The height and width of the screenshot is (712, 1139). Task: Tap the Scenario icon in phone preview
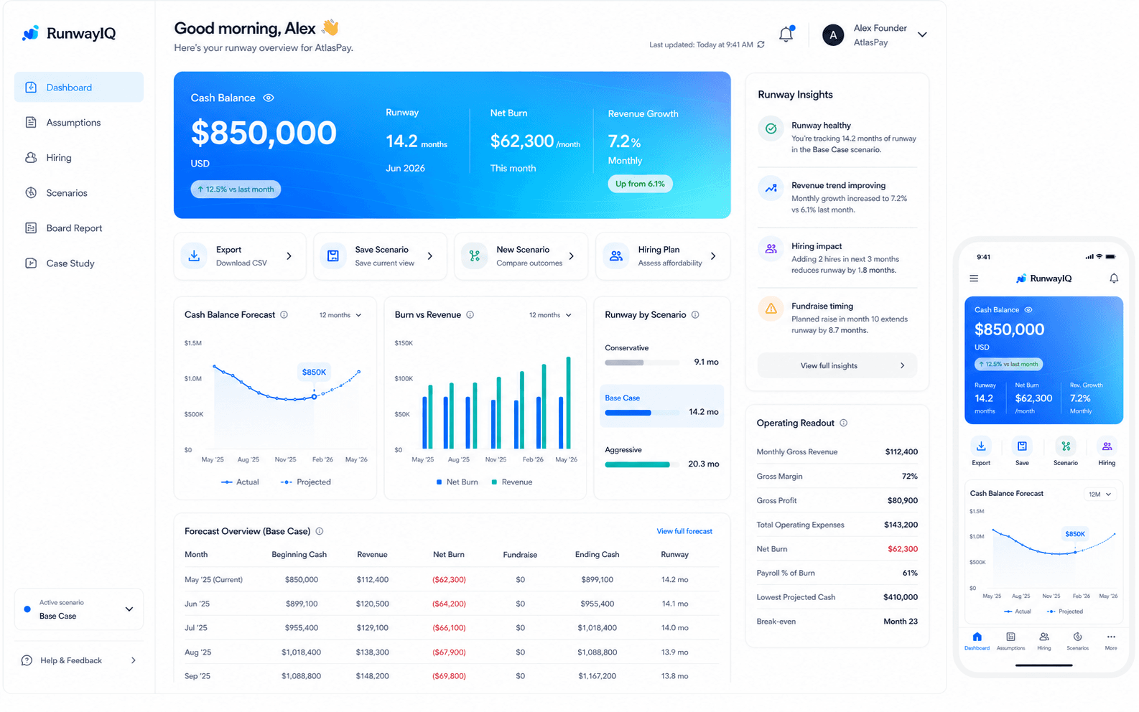click(x=1066, y=446)
